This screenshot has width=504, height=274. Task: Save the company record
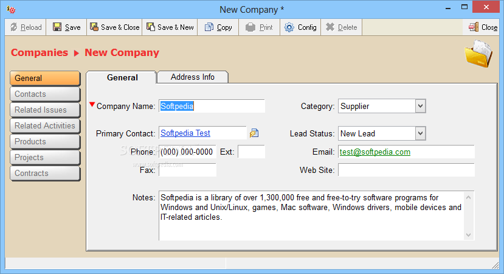[x=66, y=27]
